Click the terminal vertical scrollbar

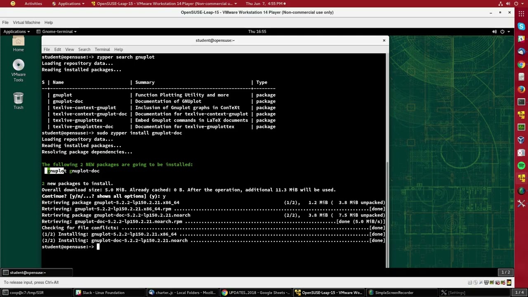tap(387, 214)
